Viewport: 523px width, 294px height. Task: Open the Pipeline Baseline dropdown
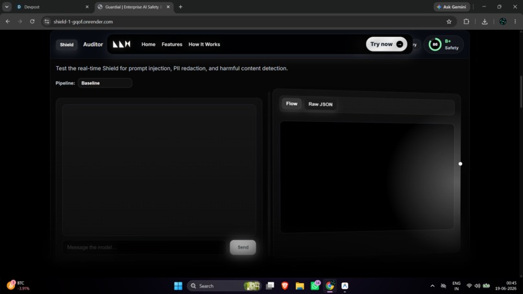104,83
